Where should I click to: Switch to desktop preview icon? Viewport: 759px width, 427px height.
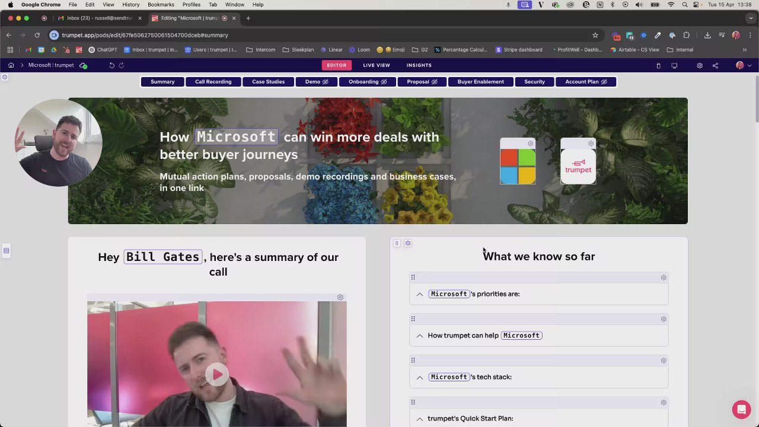(674, 65)
